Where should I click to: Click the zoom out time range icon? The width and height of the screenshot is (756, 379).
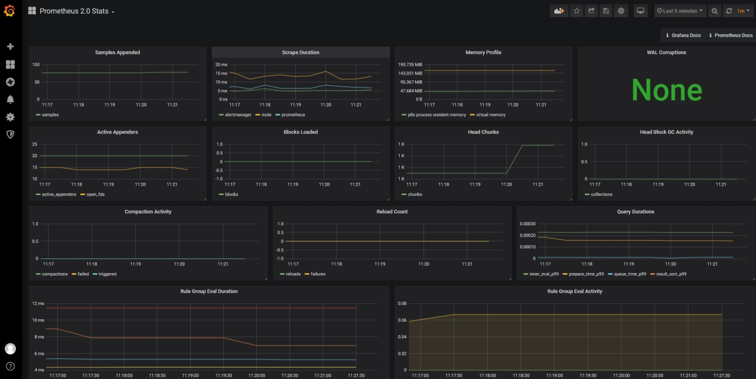[x=715, y=11]
